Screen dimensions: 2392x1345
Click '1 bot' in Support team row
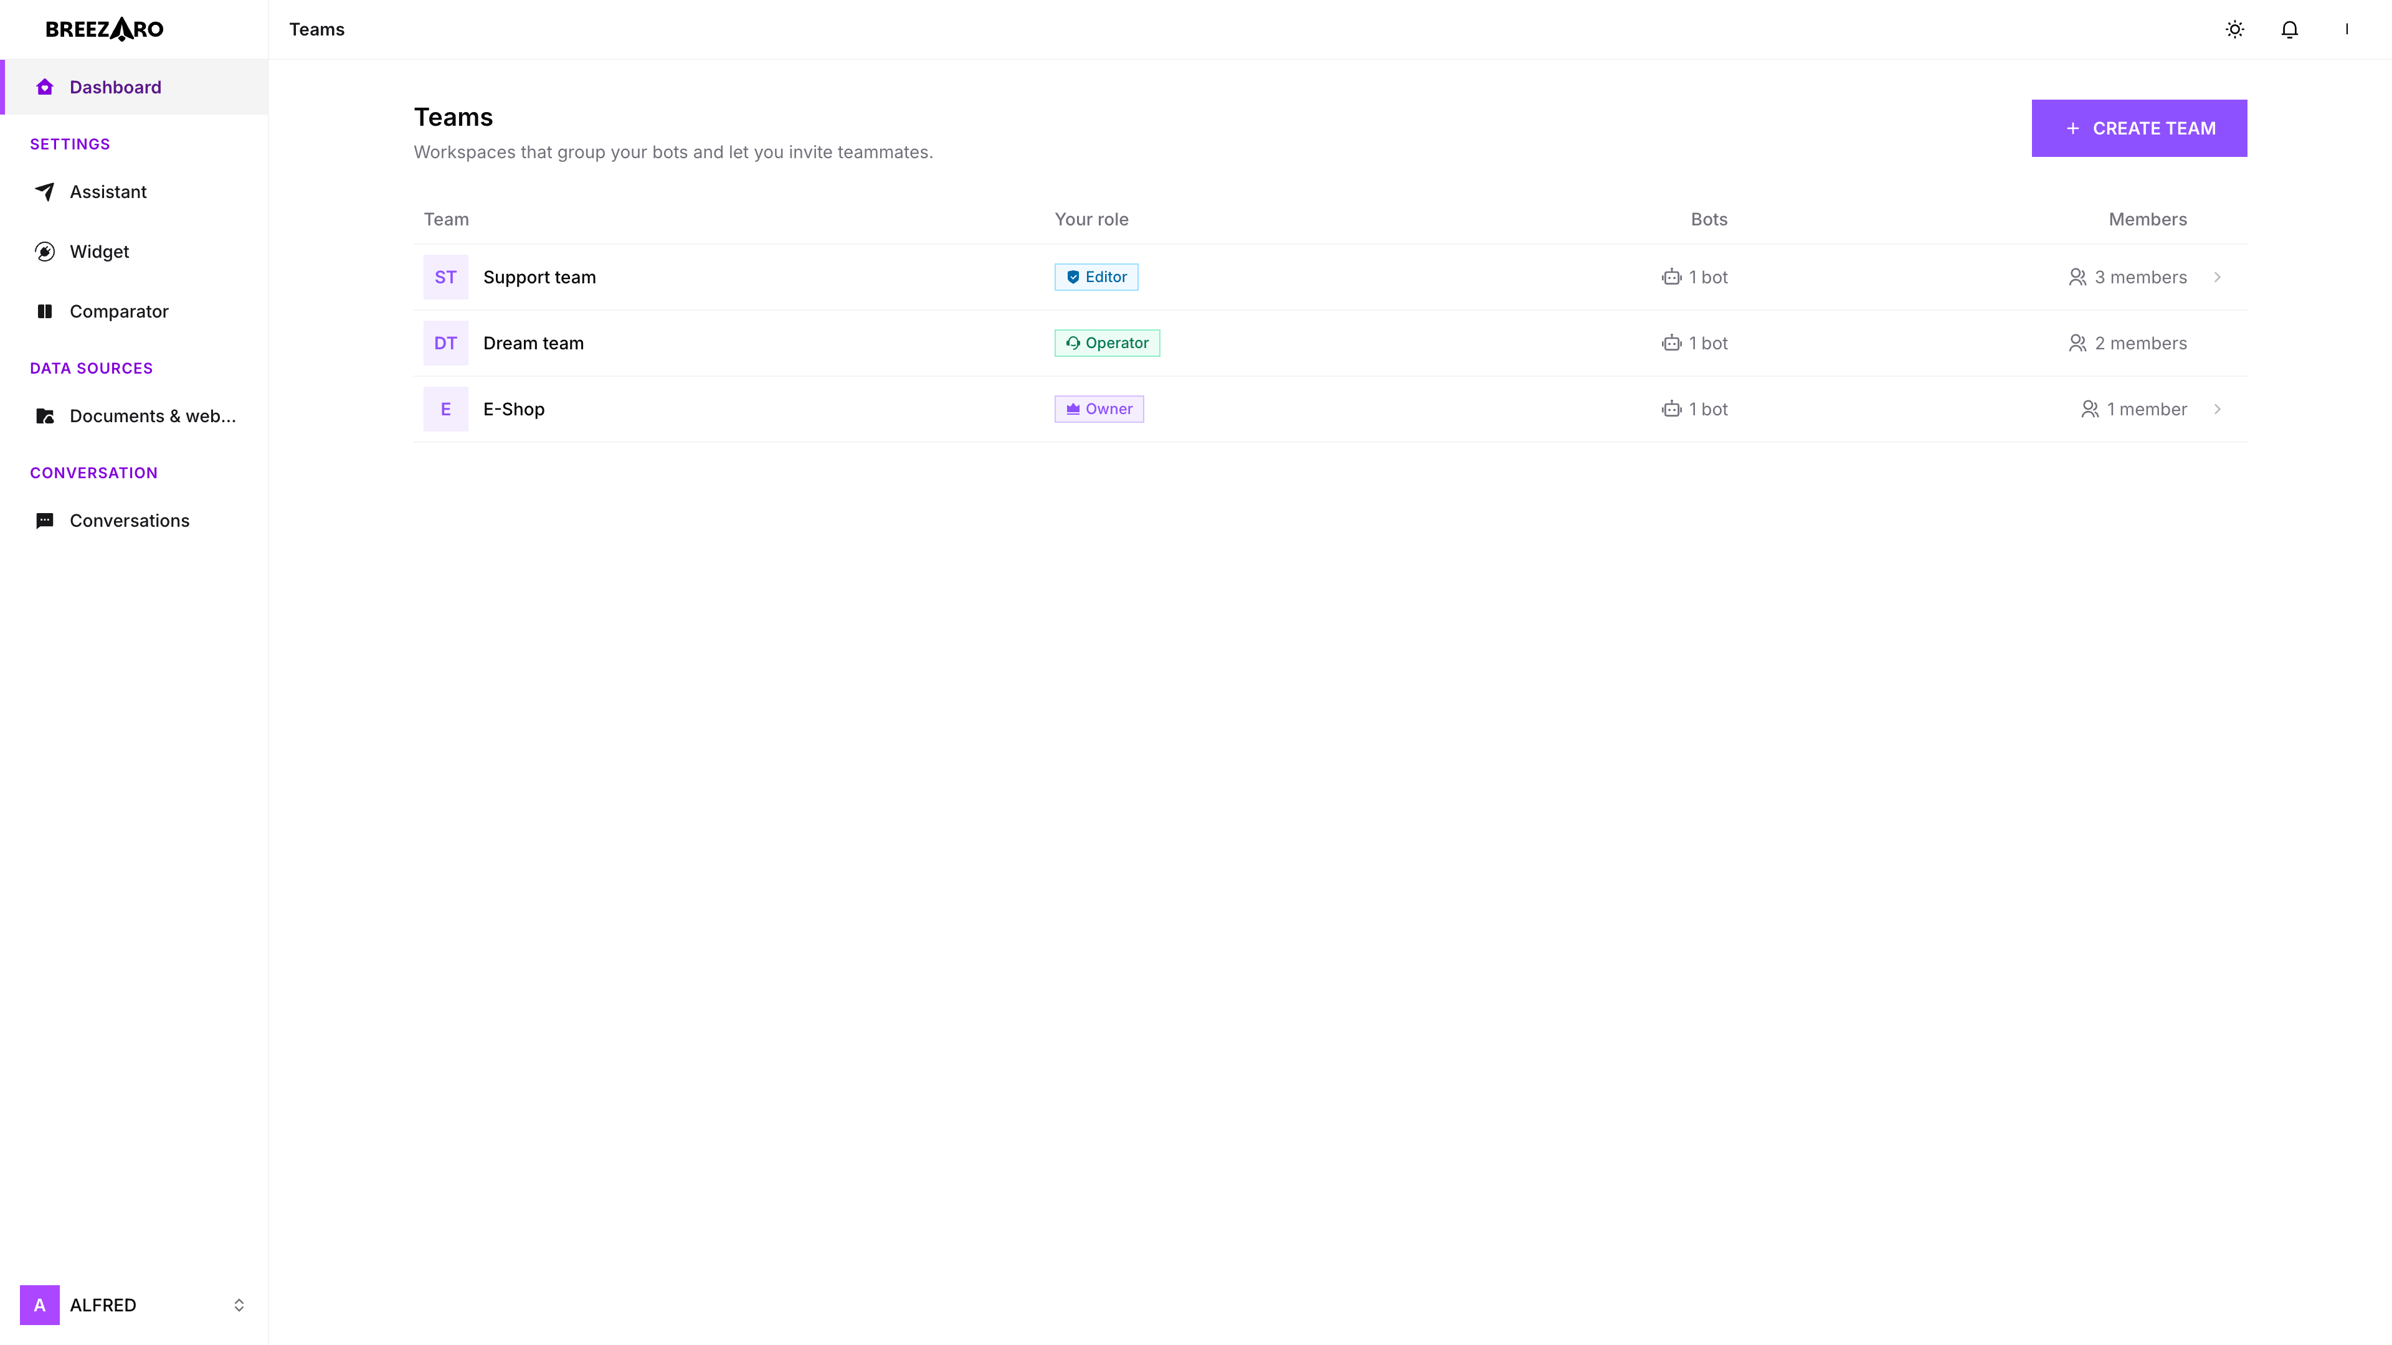tap(1707, 278)
